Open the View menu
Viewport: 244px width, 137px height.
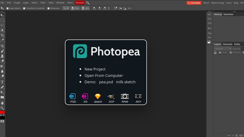[51, 3]
